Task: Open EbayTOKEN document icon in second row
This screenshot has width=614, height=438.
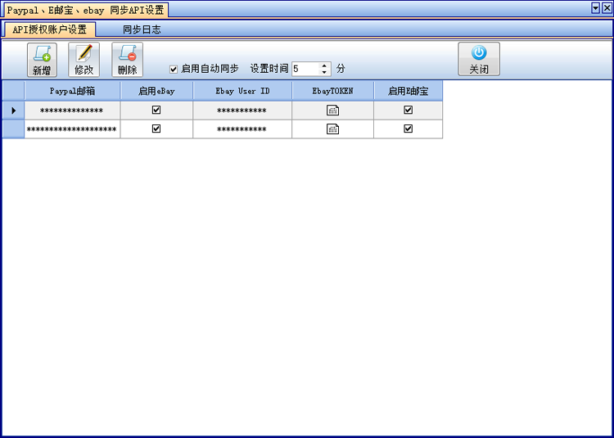Action: (x=333, y=129)
